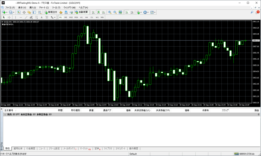
Task: Open the チャート (C) menu
Action: pos(44,8)
